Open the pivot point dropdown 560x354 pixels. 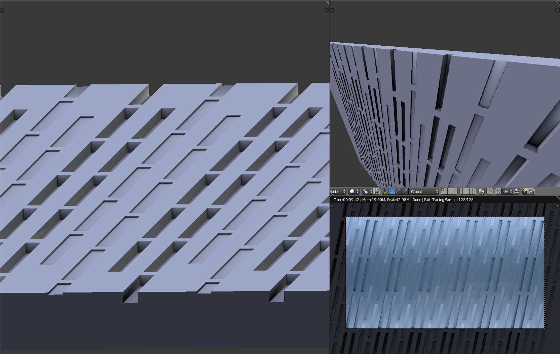pos(367,191)
